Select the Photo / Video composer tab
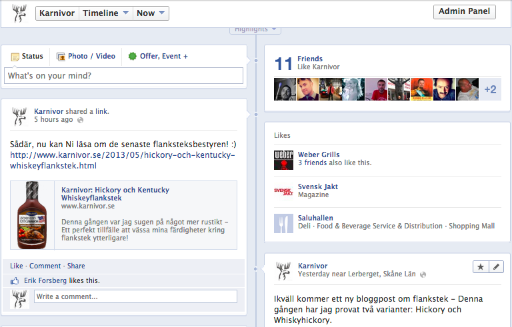 86,57
